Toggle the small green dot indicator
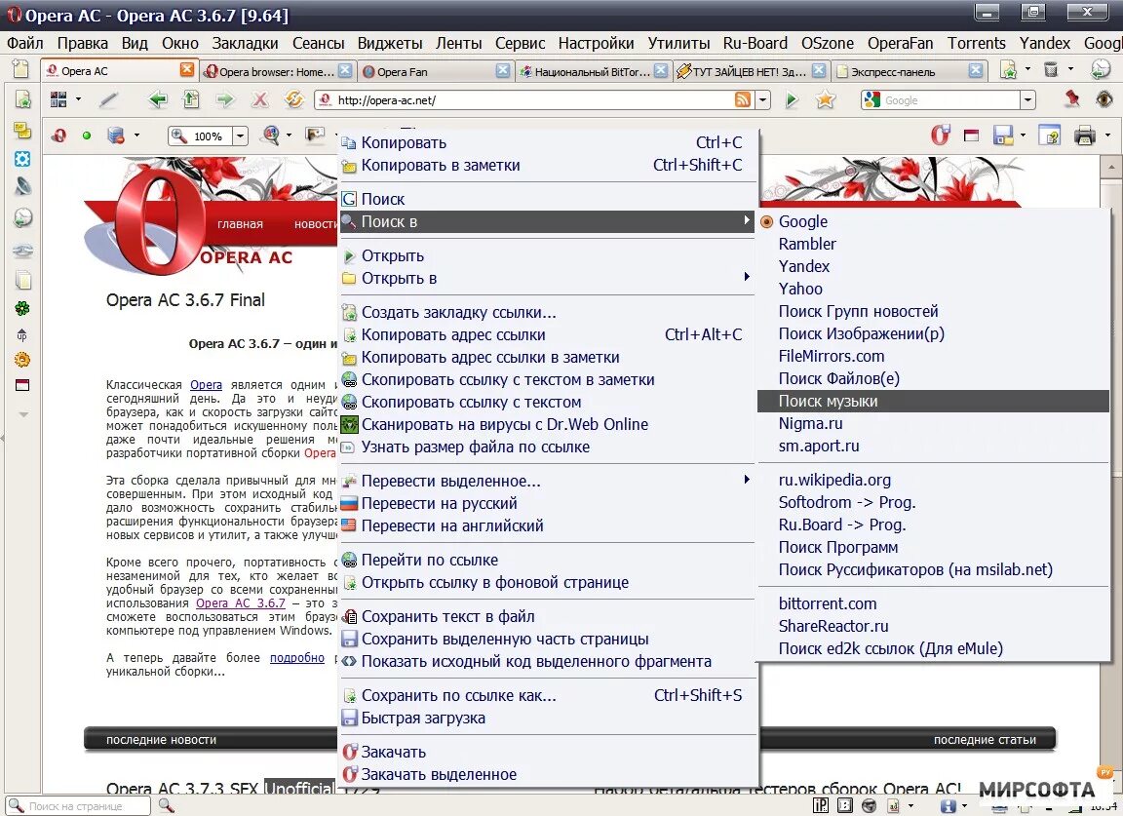Viewport: 1123px width, 816px height. point(87,136)
